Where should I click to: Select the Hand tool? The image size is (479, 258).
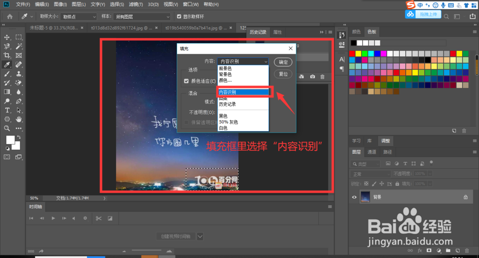point(19,119)
